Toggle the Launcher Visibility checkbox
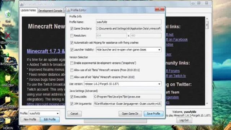Screen dimensions: 231x130 click(x=72, y=50)
